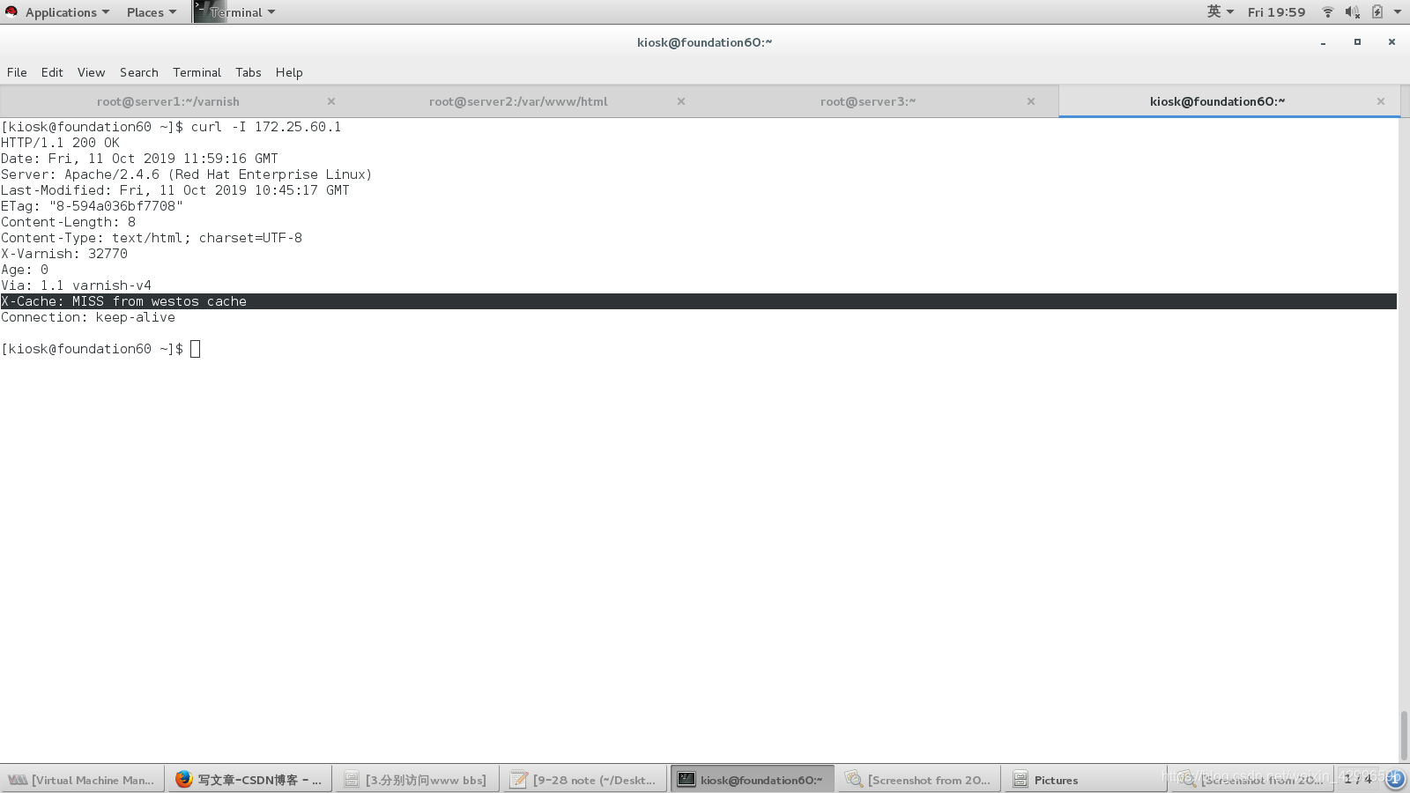1410x793 pixels.
Task: Click the curl -I 172.25.60.1 command line
Action: (171, 127)
